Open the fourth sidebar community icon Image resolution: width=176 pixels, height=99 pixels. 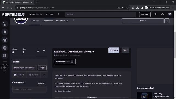(5, 48)
